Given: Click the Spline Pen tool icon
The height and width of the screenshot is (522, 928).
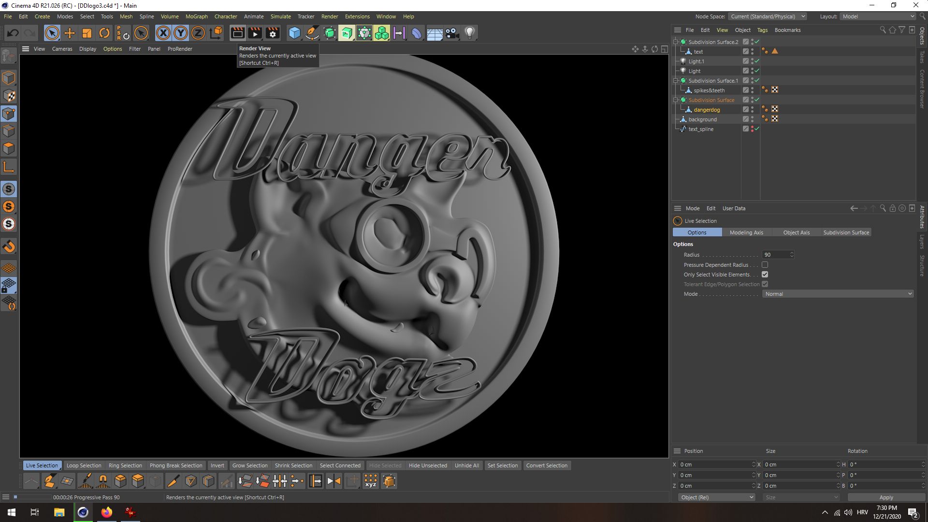Looking at the screenshot, I should tap(312, 33).
